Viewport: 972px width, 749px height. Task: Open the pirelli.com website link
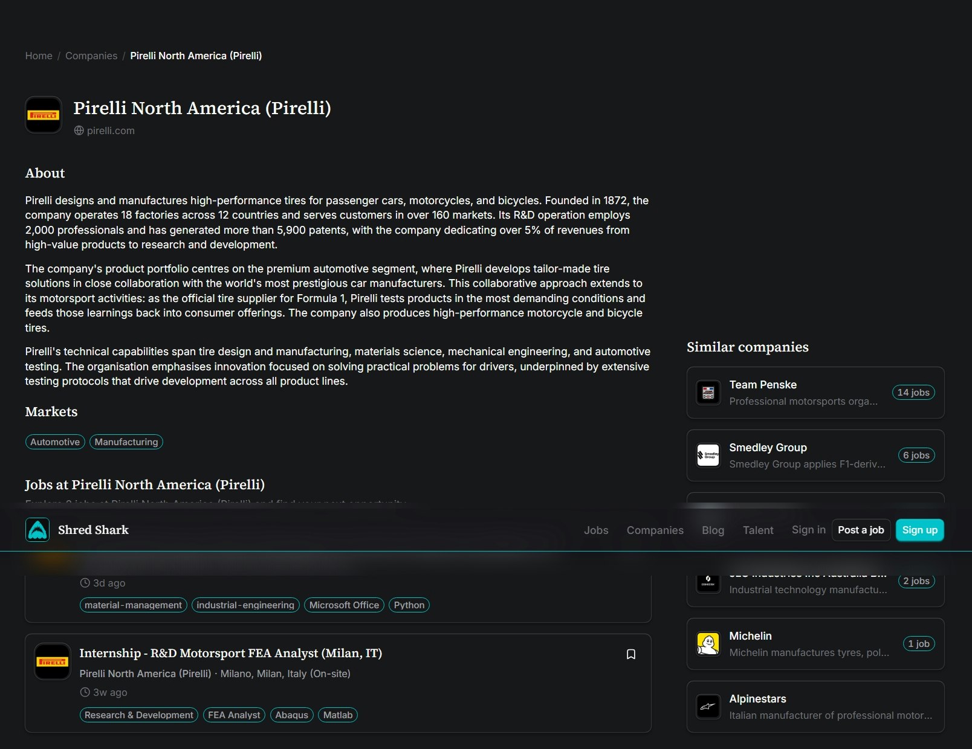[x=111, y=130]
